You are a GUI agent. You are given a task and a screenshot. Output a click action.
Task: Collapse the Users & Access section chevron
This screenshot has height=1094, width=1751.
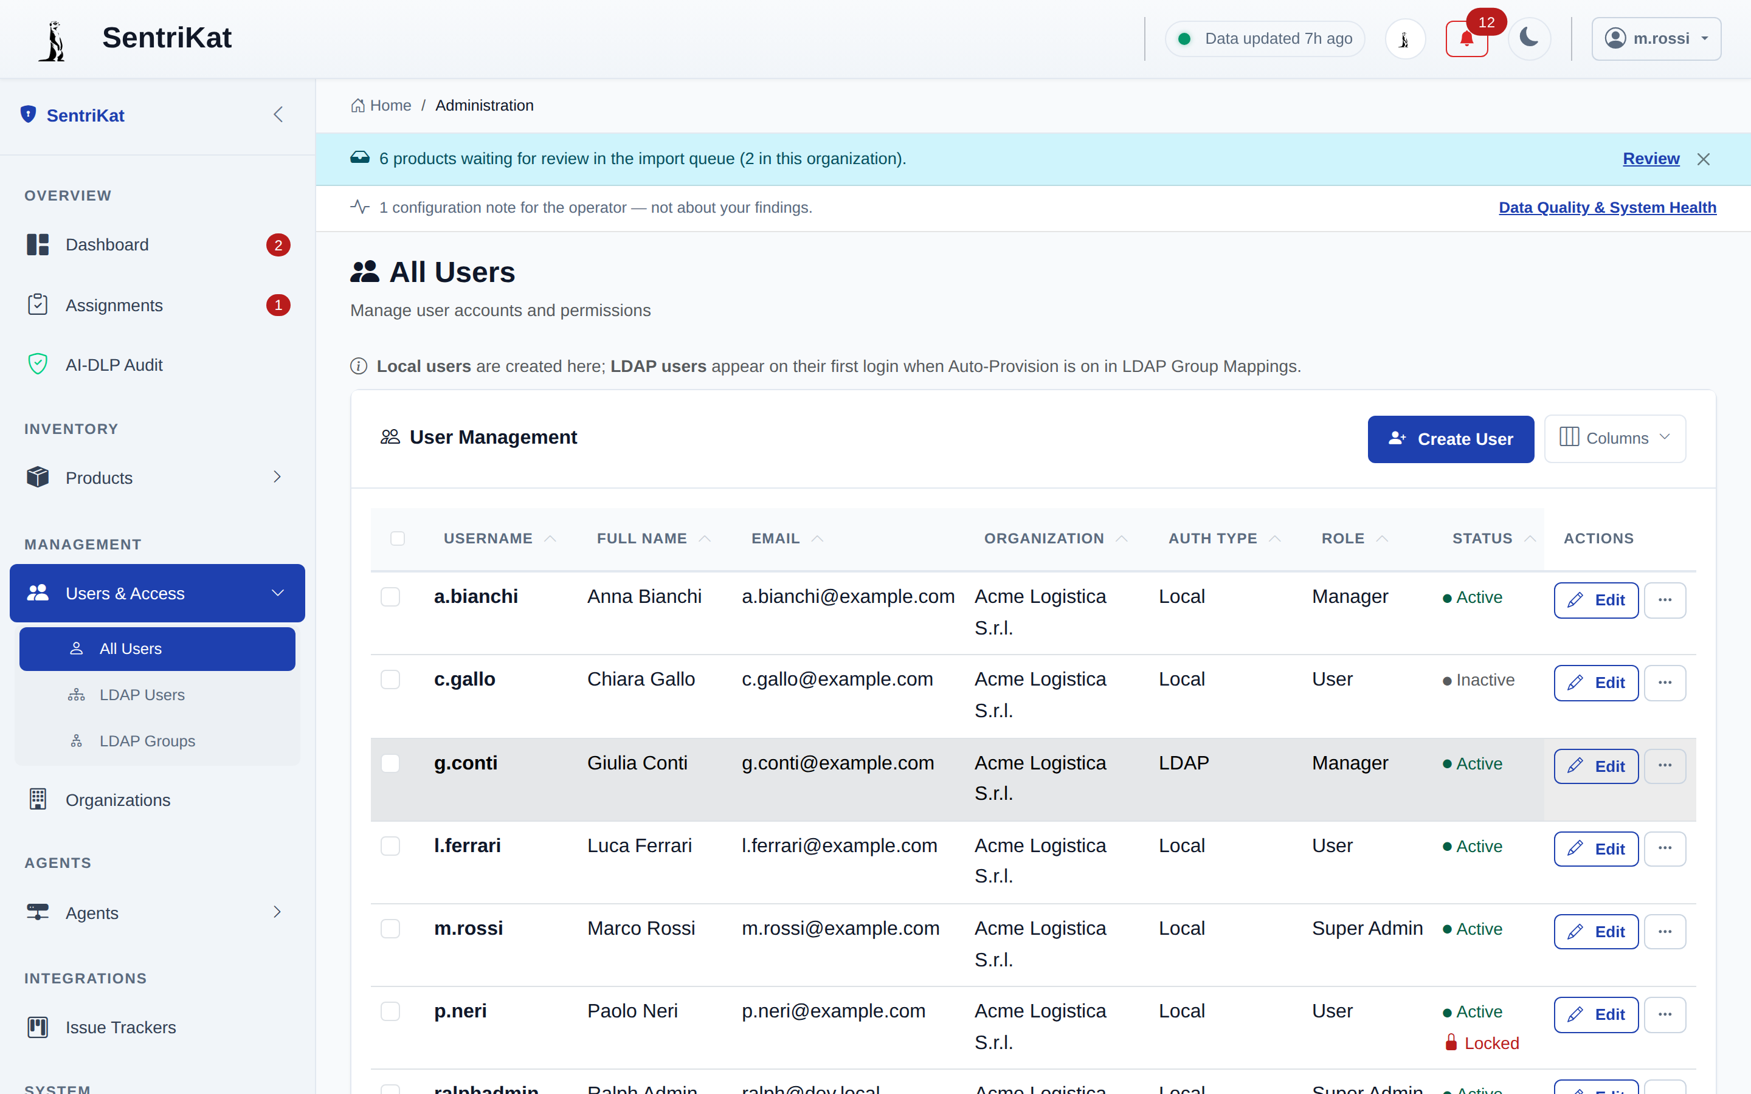[x=277, y=593]
